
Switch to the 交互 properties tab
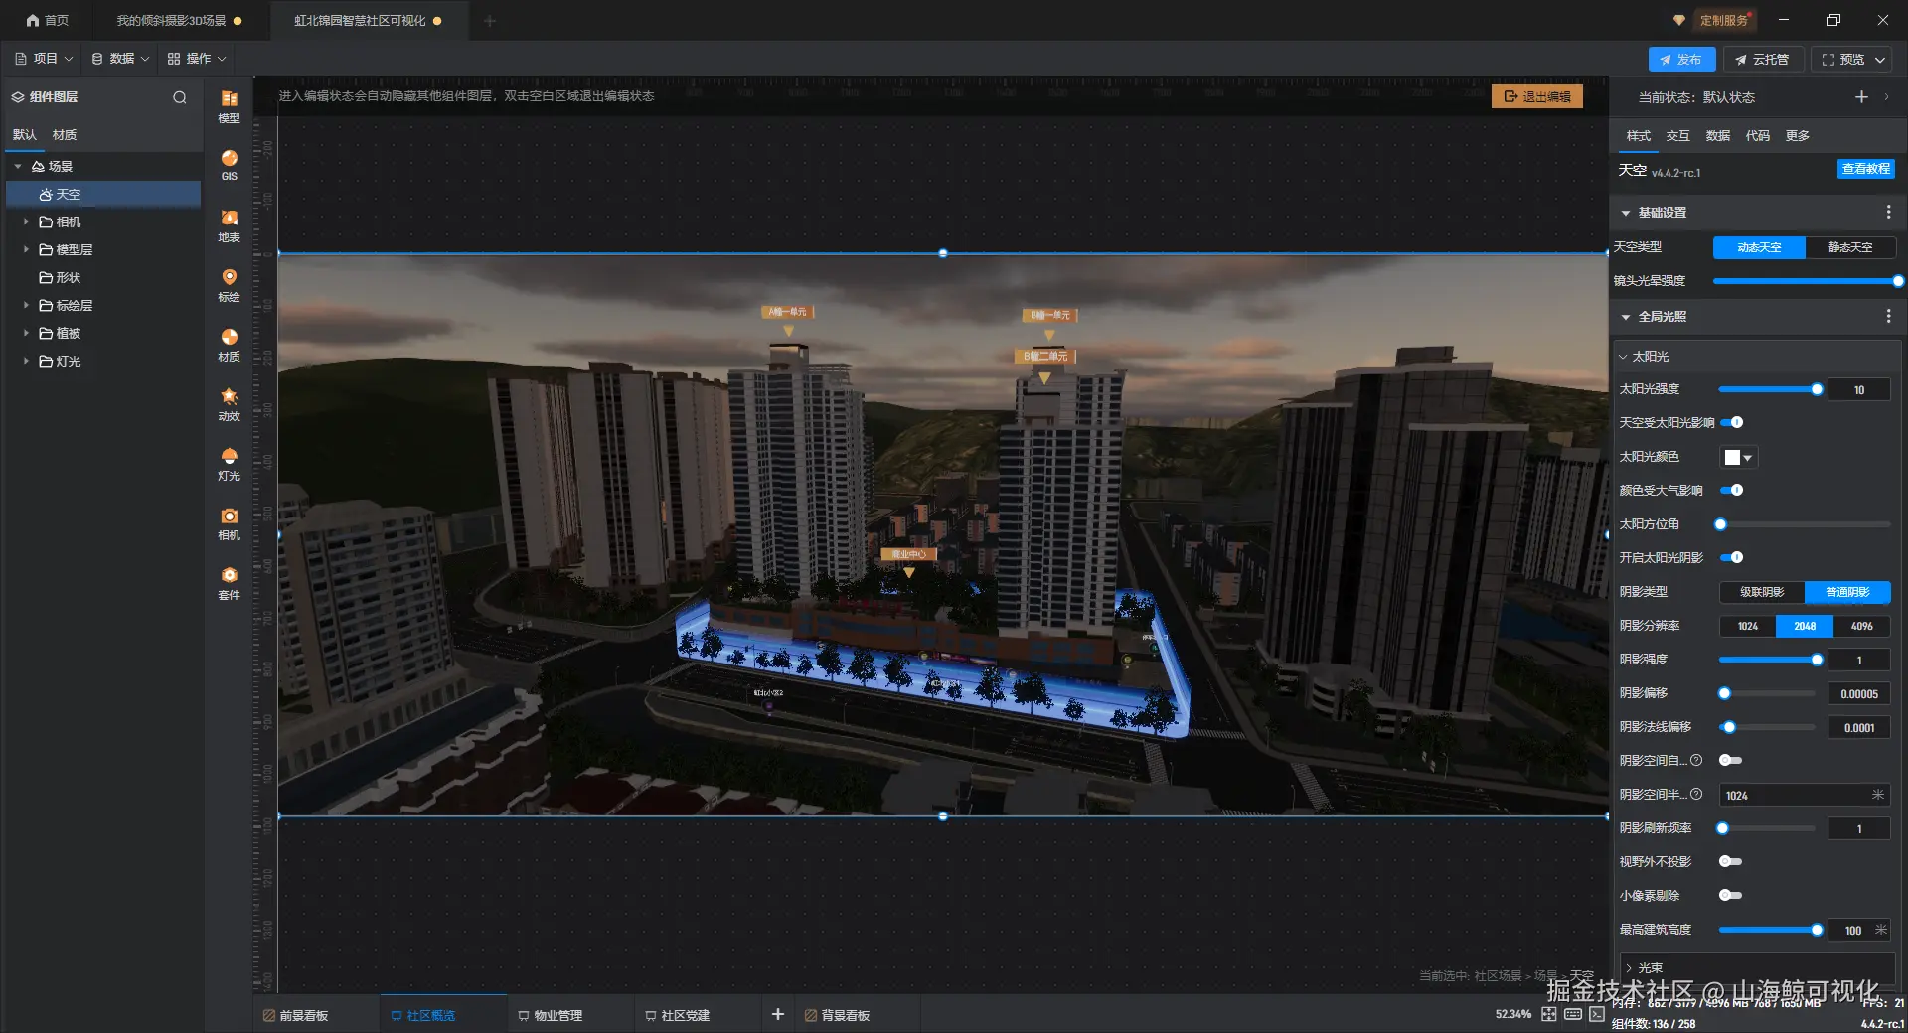1678,135
